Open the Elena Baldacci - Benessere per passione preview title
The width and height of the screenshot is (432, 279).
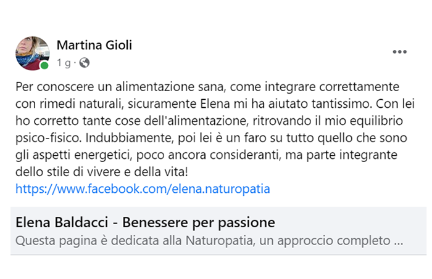[x=145, y=222]
